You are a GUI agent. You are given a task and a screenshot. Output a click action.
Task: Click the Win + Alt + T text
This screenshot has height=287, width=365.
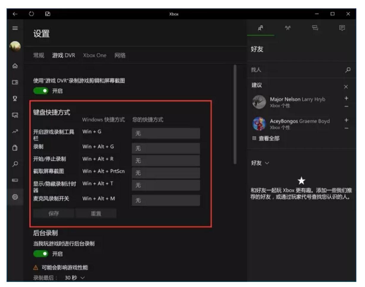pos(98,183)
